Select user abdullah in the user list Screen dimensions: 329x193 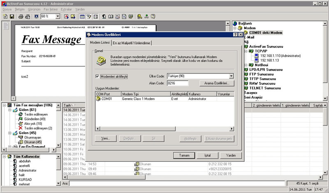pos(25,161)
